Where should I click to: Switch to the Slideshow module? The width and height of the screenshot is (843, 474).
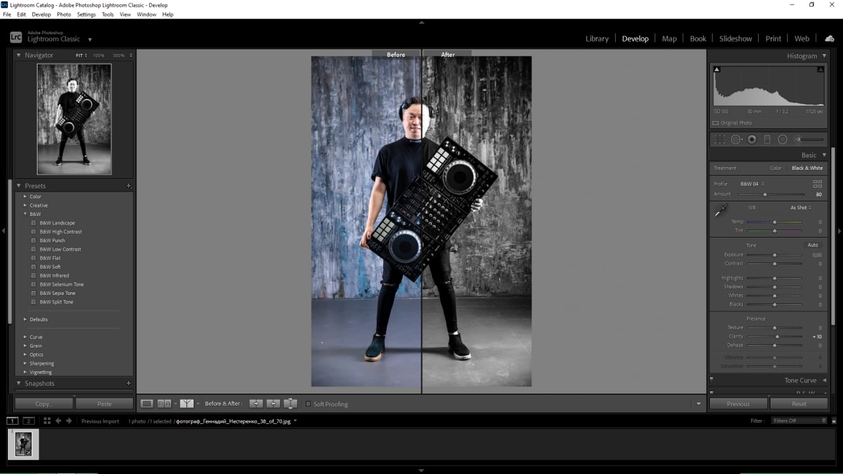[735, 39]
